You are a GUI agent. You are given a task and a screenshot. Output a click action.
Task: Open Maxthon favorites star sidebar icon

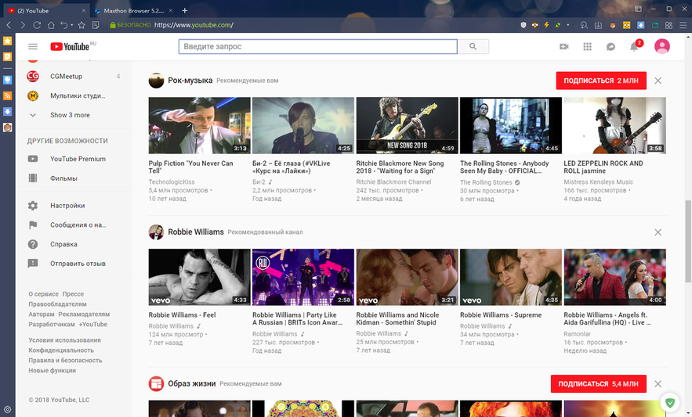[x=8, y=41]
